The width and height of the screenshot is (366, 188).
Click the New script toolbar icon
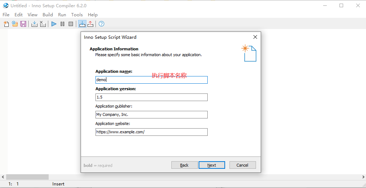(6, 24)
